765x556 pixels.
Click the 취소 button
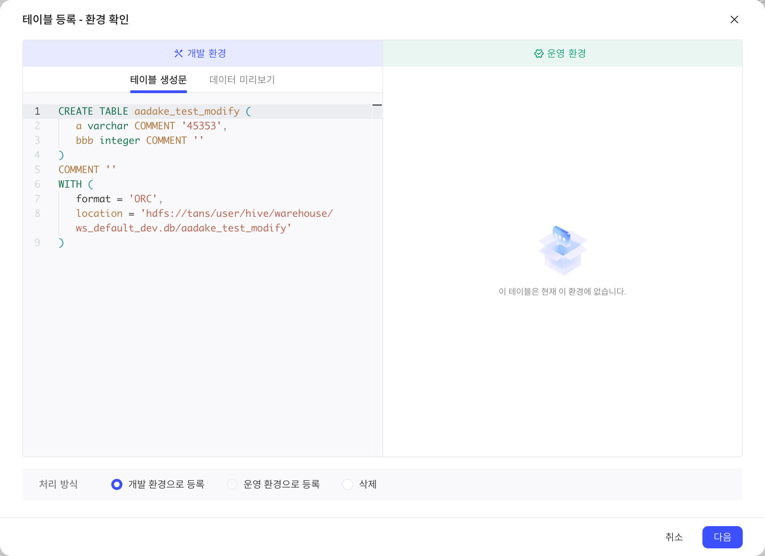tap(674, 537)
